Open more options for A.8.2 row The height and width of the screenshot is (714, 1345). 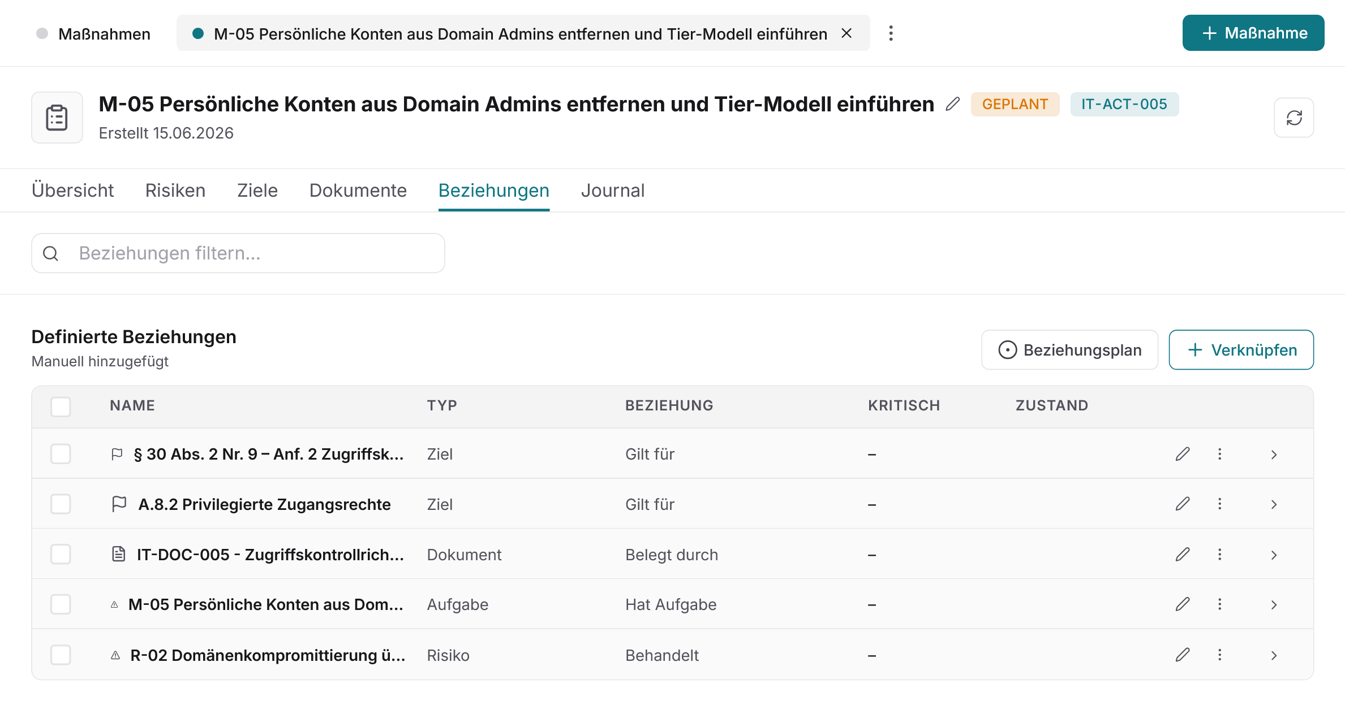pyautogui.click(x=1219, y=504)
